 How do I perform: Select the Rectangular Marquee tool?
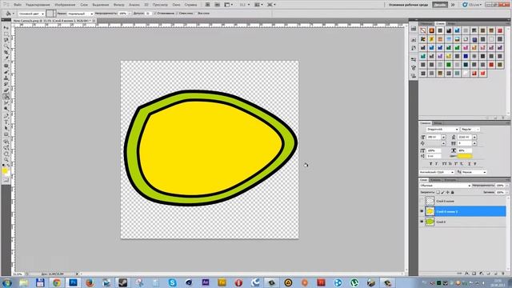(6, 34)
